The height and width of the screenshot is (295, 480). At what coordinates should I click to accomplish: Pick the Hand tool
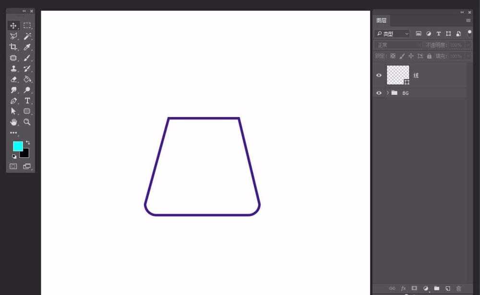click(x=13, y=122)
